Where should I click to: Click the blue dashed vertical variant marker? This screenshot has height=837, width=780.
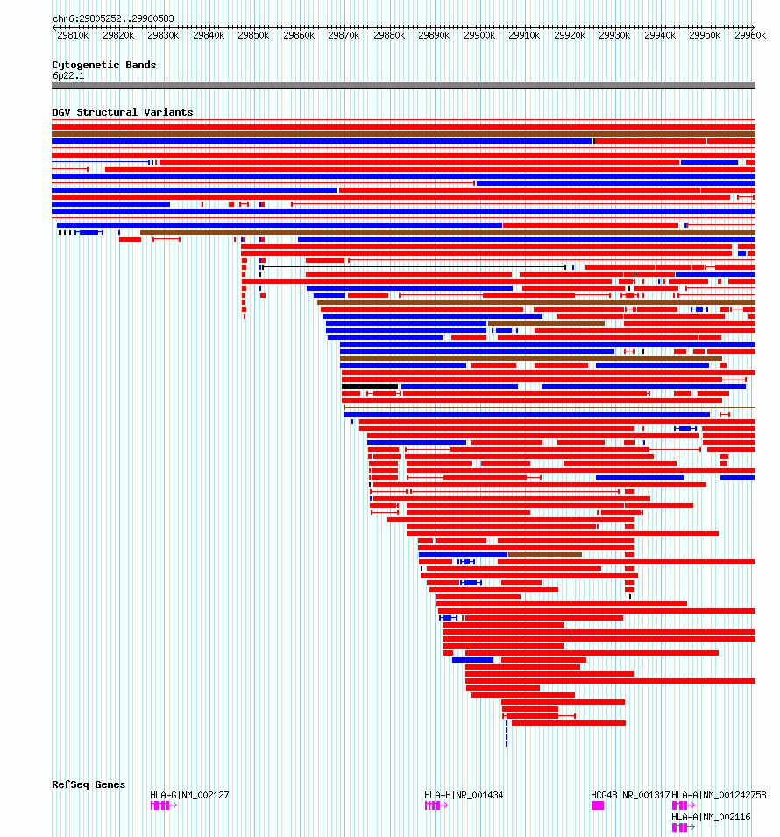[507, 734]
